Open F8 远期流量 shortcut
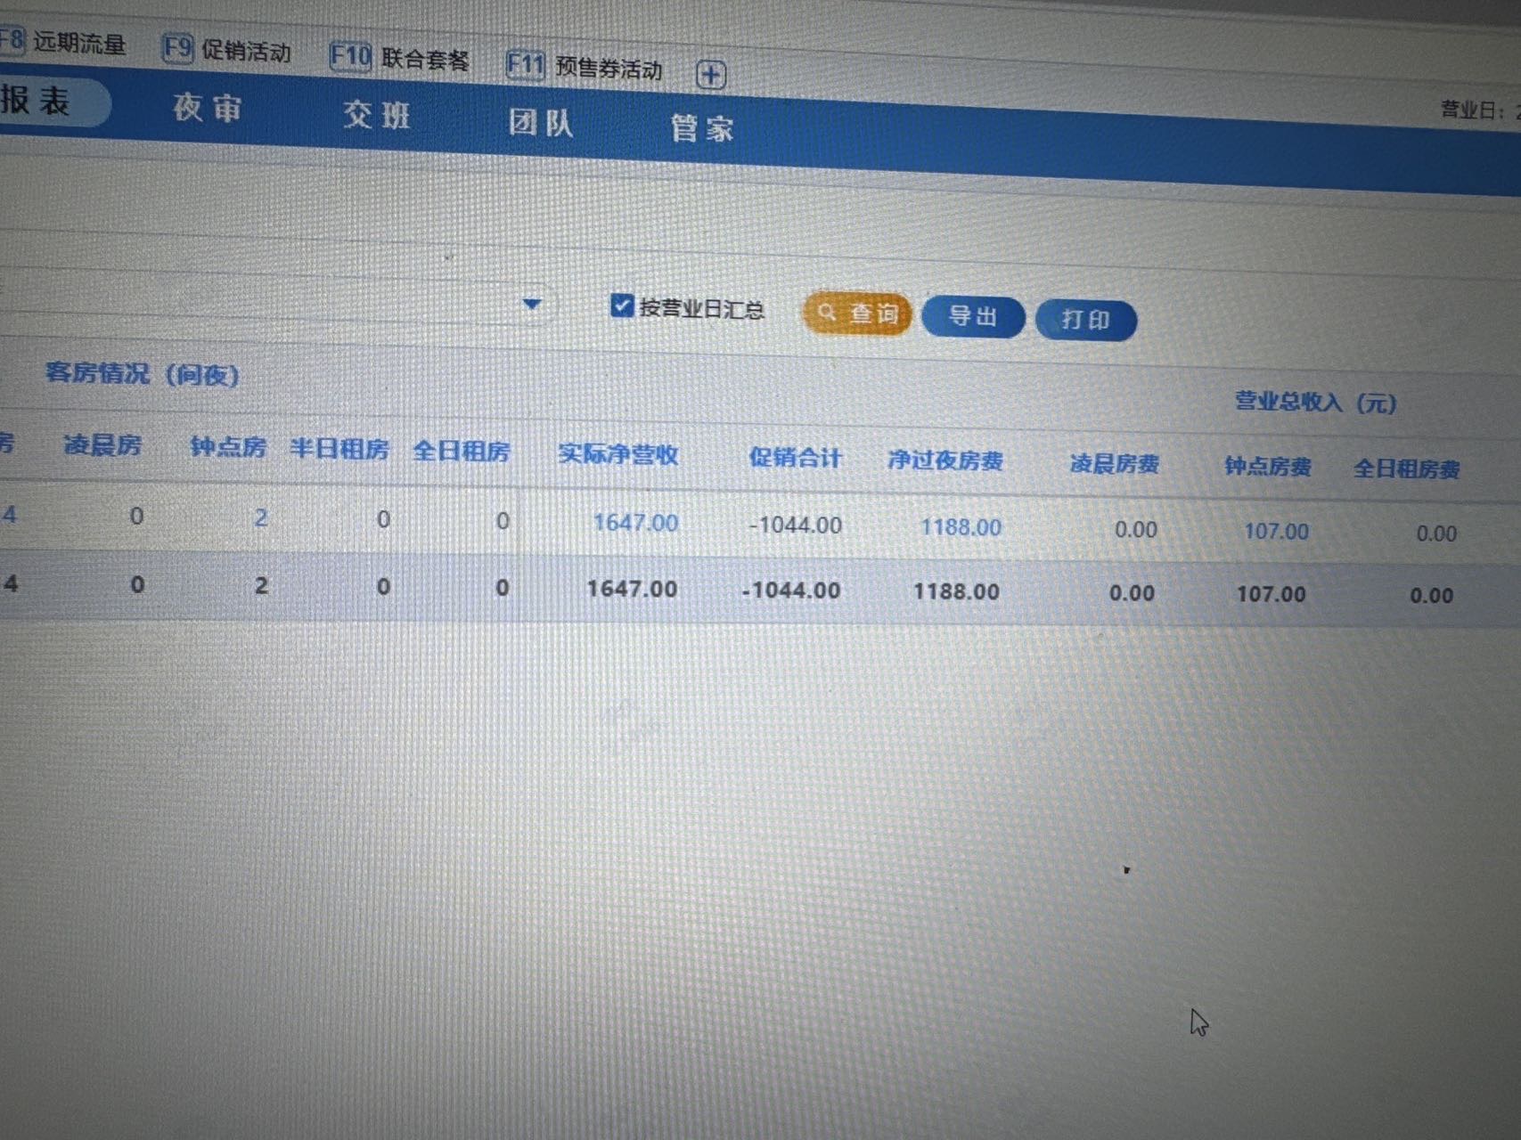 tap(62, 42)
